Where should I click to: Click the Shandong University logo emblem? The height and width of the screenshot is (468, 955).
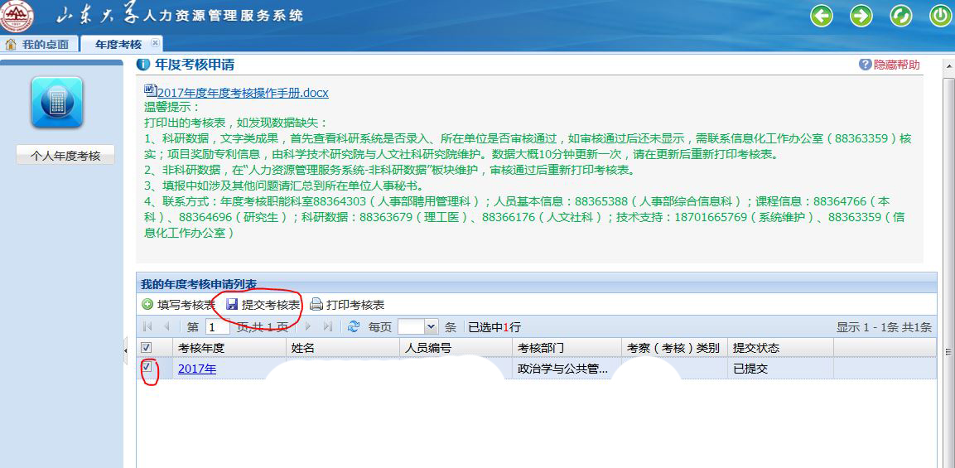click(17, 16)
